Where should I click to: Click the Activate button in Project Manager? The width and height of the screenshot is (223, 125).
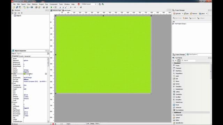pyautogui.click(x=177, y=14)
